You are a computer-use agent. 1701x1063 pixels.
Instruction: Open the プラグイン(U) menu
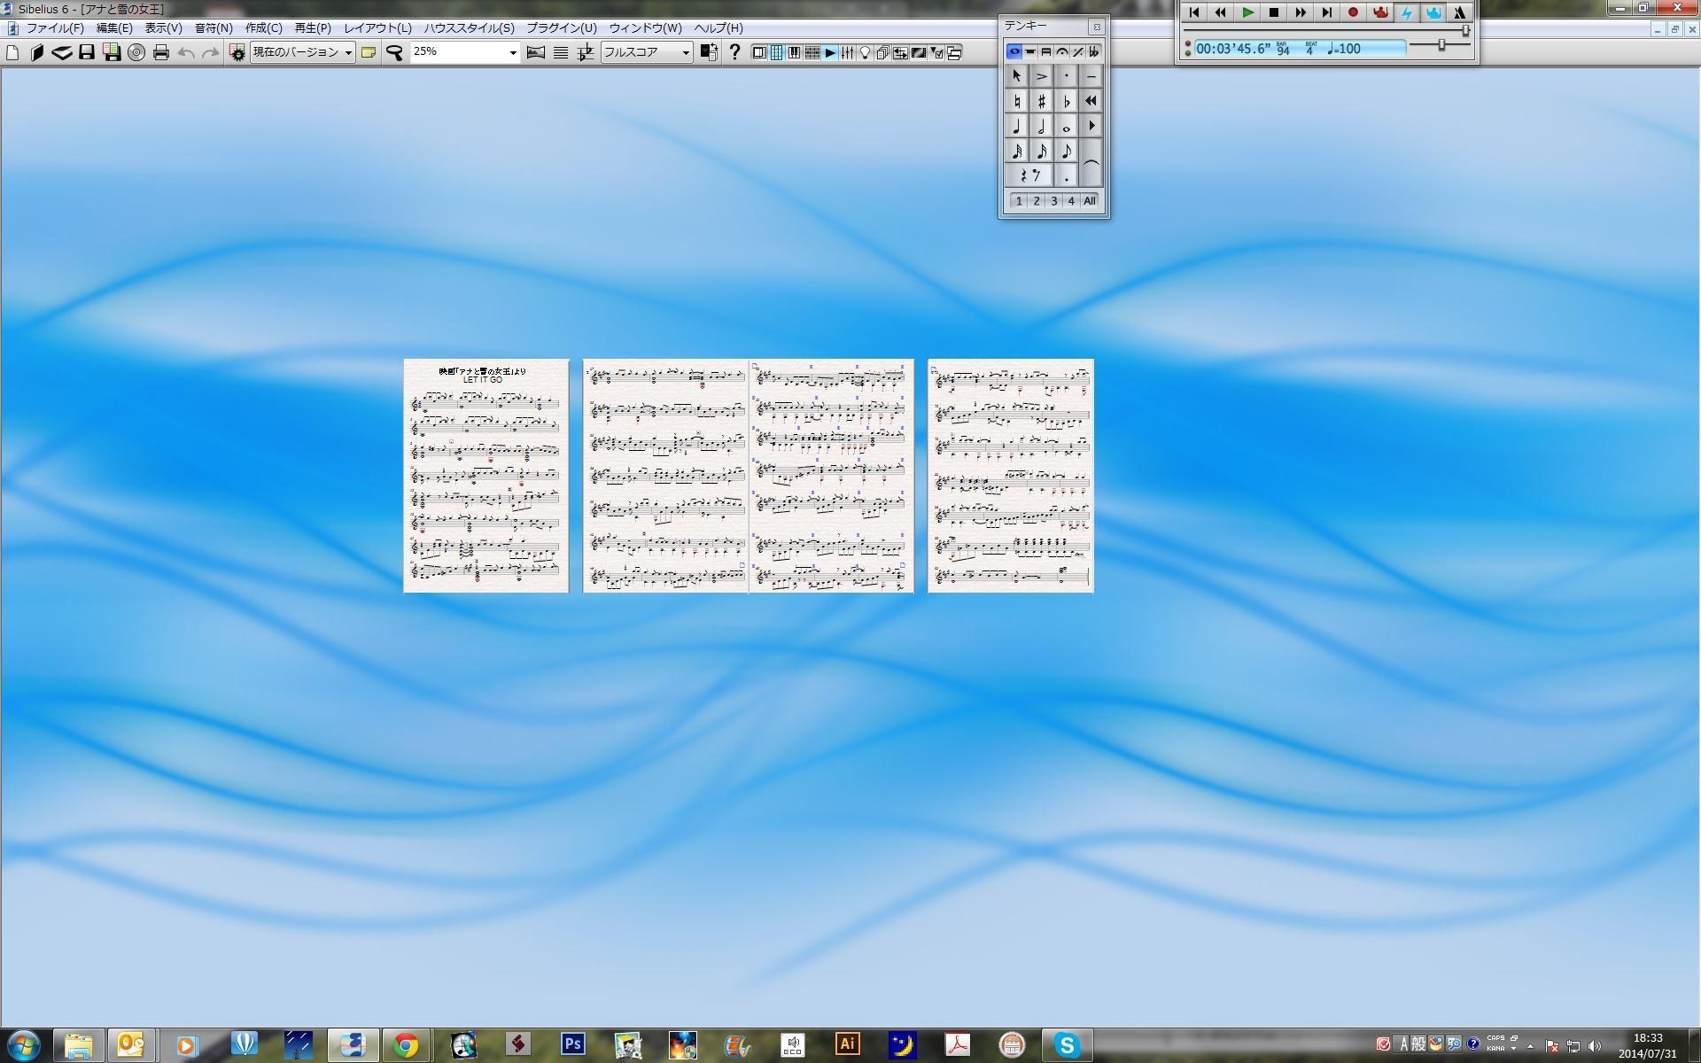click(562, 28)
